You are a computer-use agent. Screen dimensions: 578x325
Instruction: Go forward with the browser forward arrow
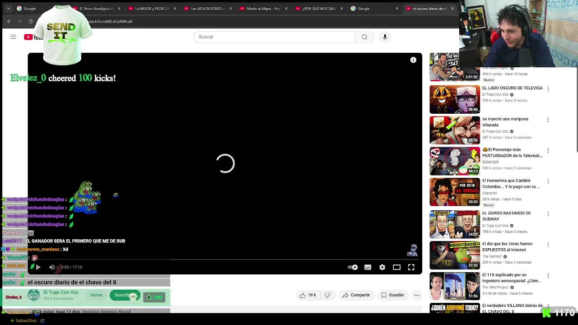pyautogui.click(x=20, y=21)
